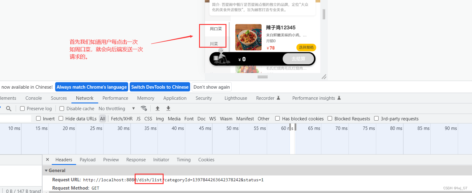Click the flask icon beside Performance insights
Screen dimensions: 472x193
339,98
